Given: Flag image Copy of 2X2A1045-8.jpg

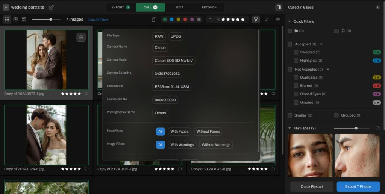Looking at the screenshot, I should pyautogui.click(x=273, y=169).
